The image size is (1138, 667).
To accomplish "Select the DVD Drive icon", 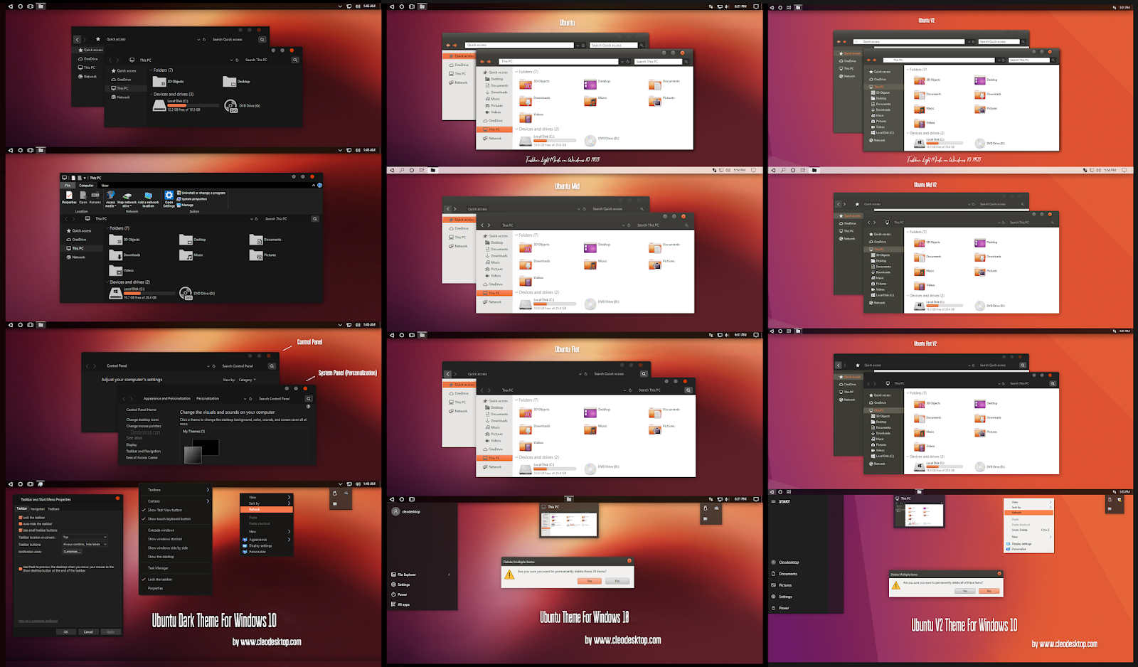I will (x=186, y=292).
